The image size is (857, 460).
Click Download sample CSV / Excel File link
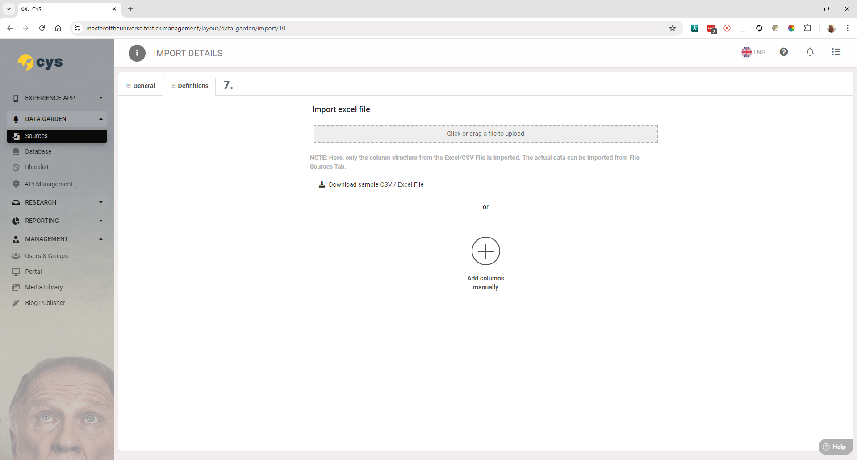coord(376,184)
